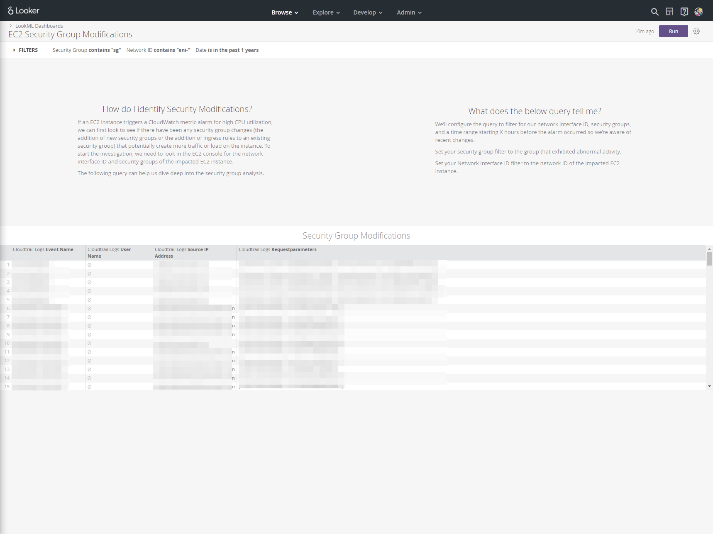Open the search icon in the navbar
713x534 pixels.
[654, 12]
